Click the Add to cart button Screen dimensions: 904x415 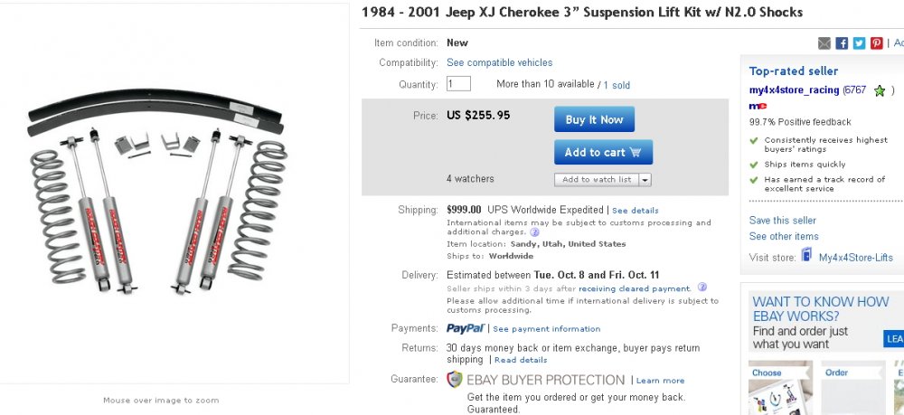pos(603,152)
